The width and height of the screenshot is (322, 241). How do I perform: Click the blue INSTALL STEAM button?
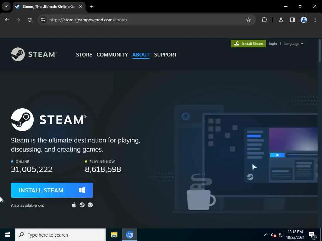click(52, 190)
